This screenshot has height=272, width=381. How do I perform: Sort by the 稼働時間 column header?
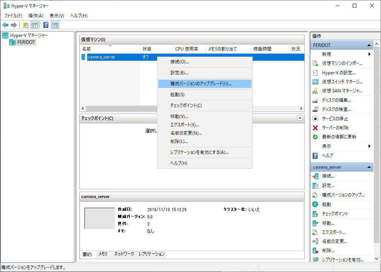(x=270, y=49)
